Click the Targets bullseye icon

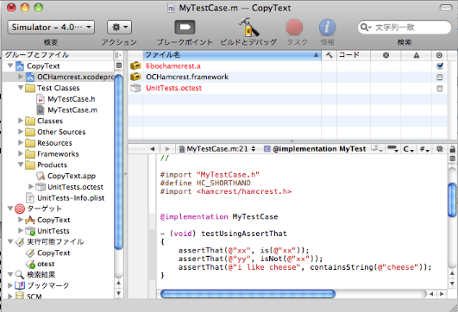point(20,209)
